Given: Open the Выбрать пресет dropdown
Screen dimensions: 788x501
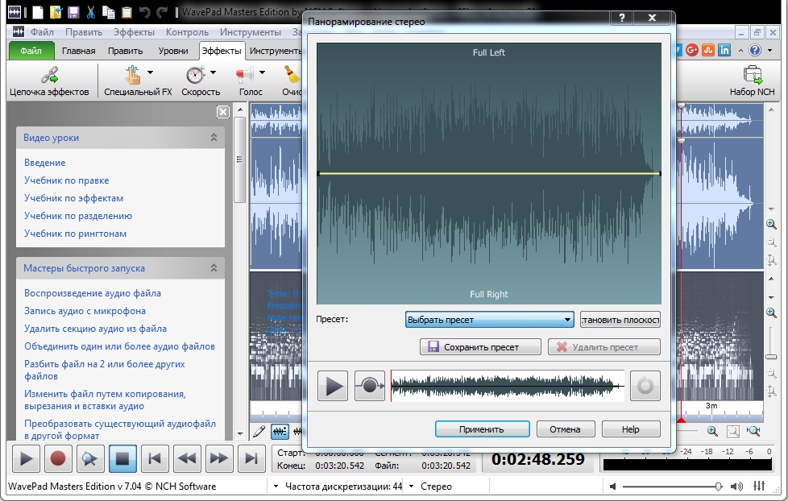Looking at the screenshot, I should (x=490, y=320).
